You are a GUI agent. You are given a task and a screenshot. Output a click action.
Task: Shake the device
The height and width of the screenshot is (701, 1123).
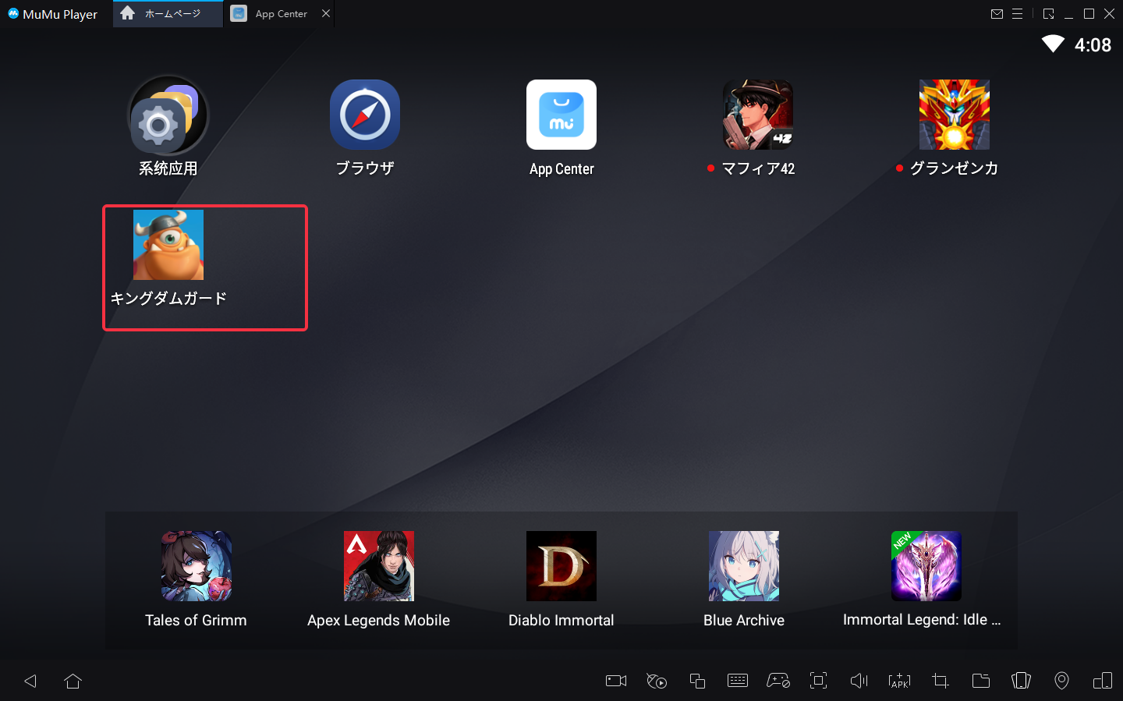coord(1022,681)
